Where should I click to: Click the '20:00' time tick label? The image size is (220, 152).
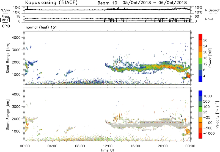pos(163,146)
